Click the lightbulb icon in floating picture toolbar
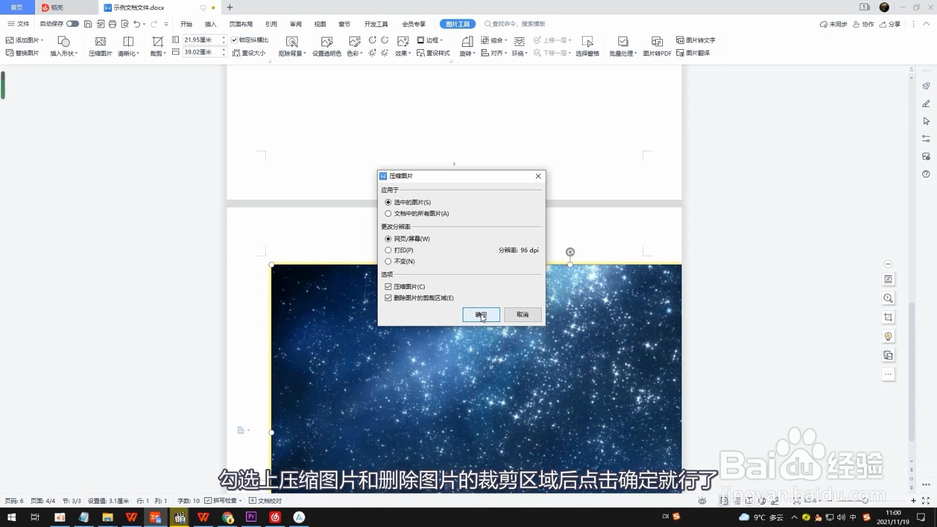The height and width of the screenshot is (527, 937). pyautogui.click(x=888, y=336)
